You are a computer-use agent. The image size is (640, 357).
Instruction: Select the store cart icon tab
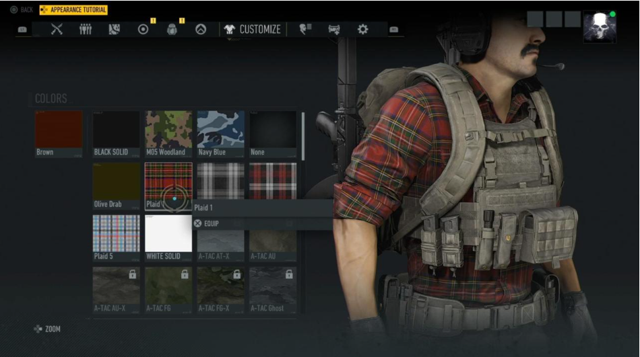(334, 30)
